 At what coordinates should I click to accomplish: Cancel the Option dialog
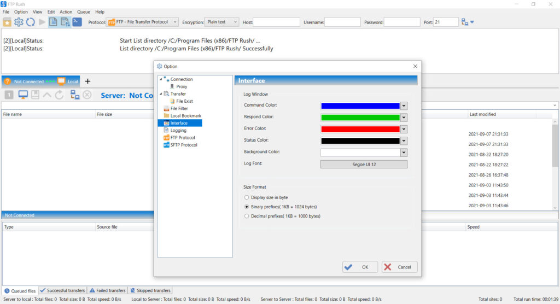[399, 267]
